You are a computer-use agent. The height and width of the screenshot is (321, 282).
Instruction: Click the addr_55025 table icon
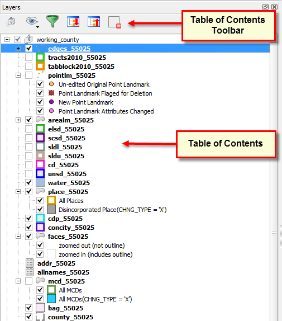pyautogui.click(x=30, y=263)
